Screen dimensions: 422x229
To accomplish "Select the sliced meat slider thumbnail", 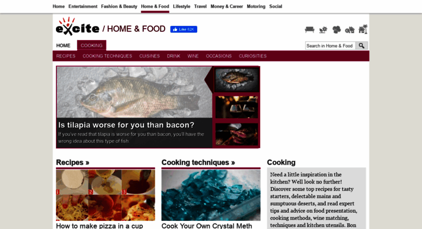I will click(x=237, y=134).
